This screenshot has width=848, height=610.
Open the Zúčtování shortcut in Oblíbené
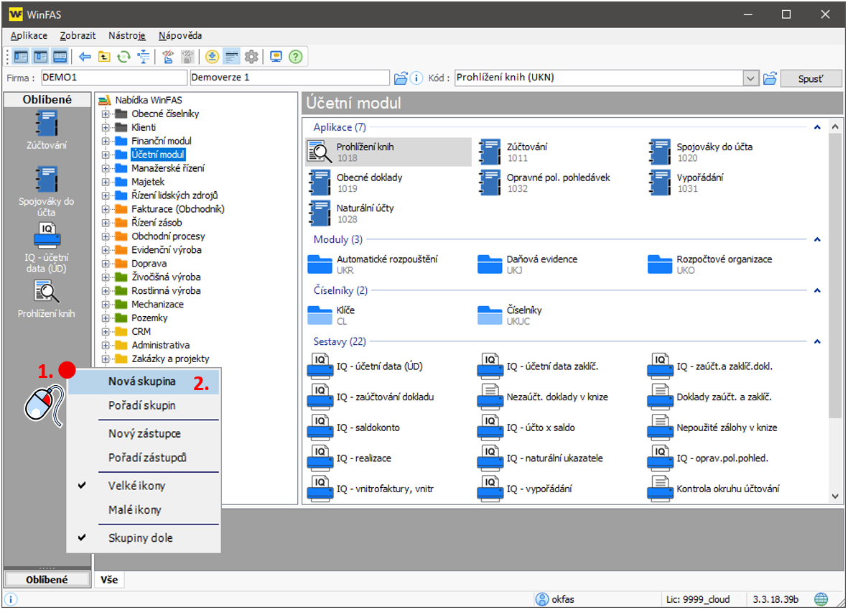[47, 129]
